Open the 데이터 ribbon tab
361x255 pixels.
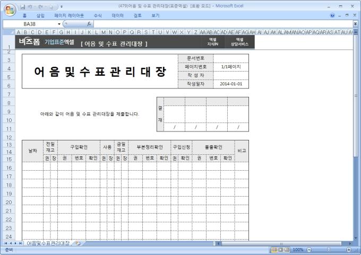(117, 15)
